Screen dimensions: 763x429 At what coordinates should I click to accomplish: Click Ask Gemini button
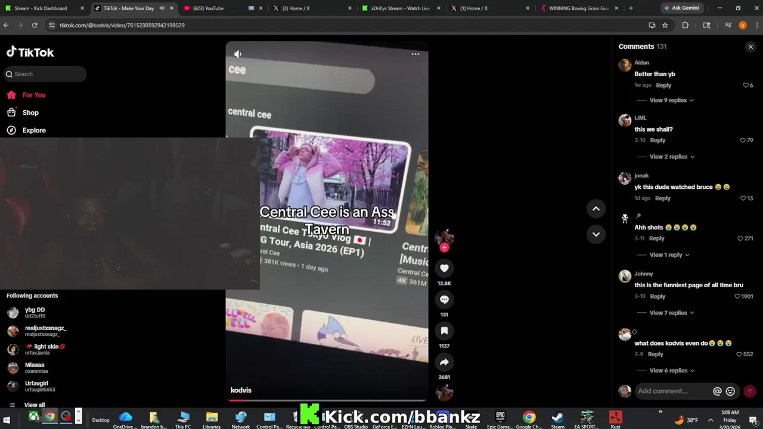pos(681,8)
